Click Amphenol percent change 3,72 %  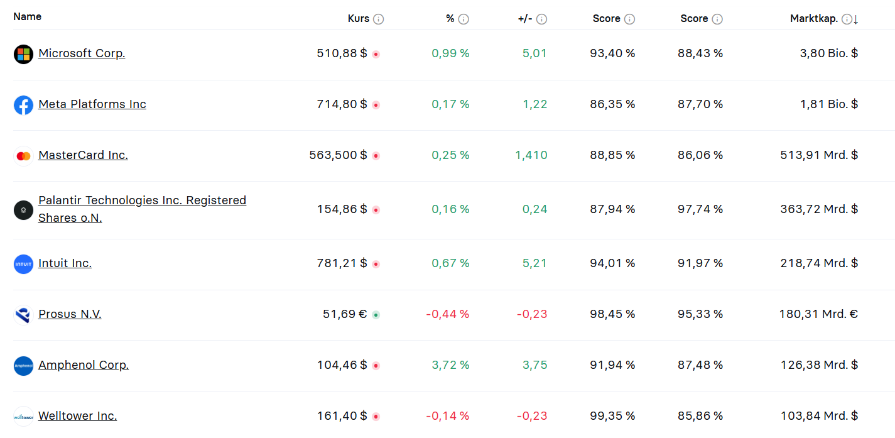(x=450, y=365)
